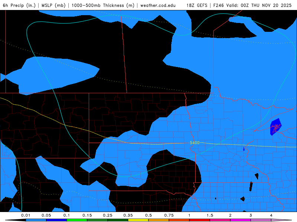Select the violet 3 inch legend swatch
Screen dimensions: 297x222
(261, 220)
